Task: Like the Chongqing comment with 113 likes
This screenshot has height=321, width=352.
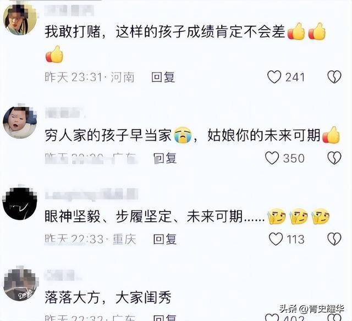Action: pos(276,239)
